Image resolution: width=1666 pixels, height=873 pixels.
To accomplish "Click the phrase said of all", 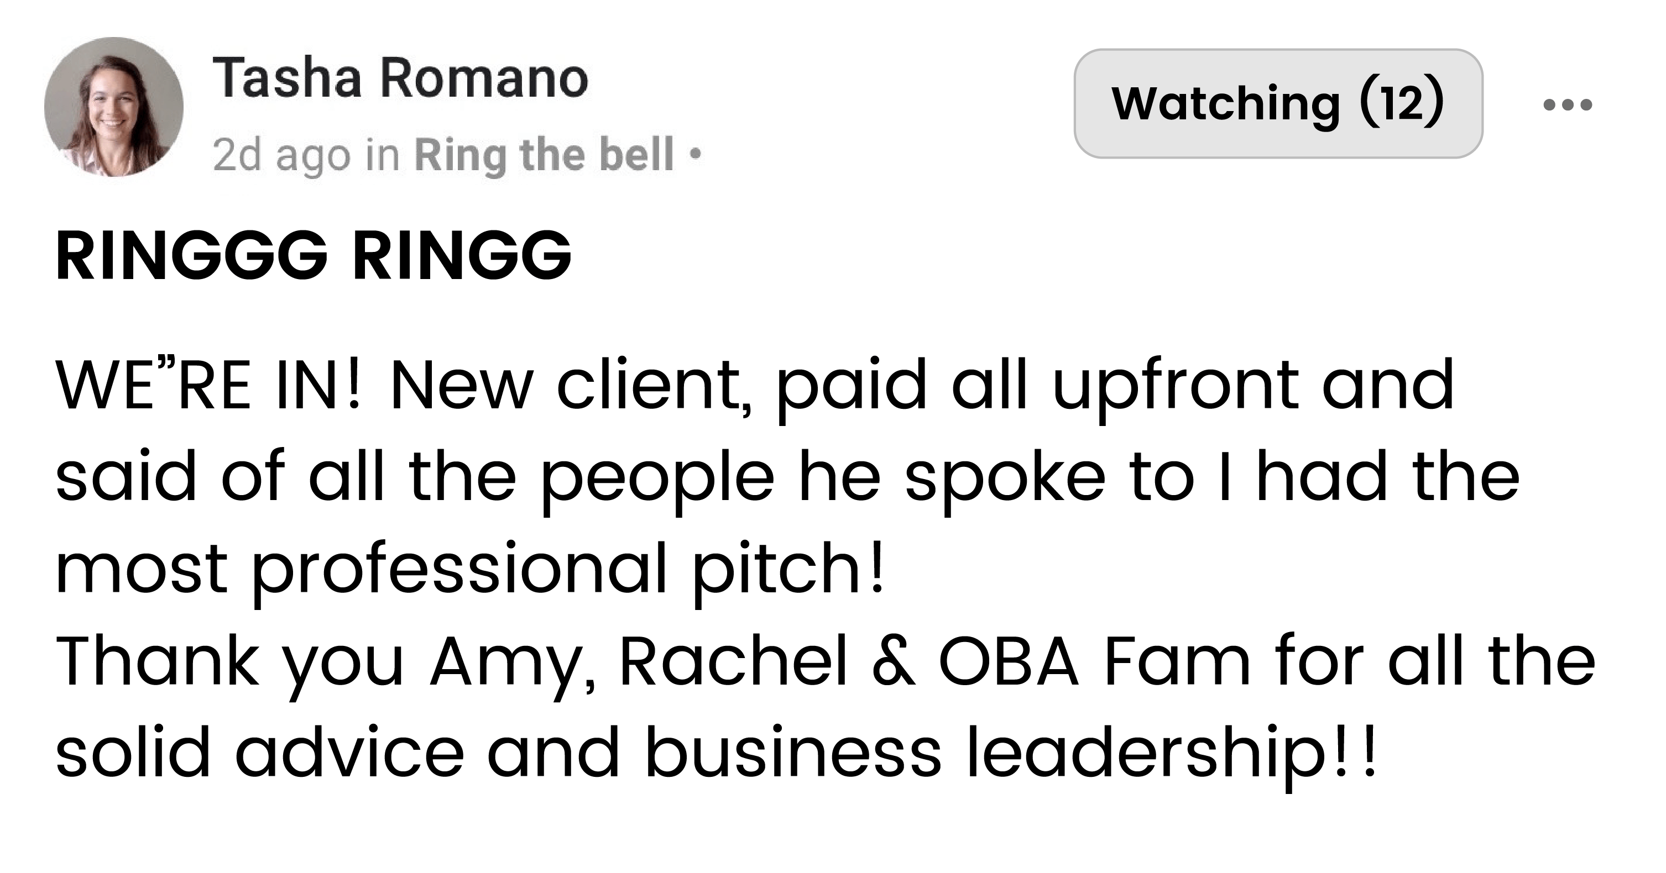I will 220,476.
